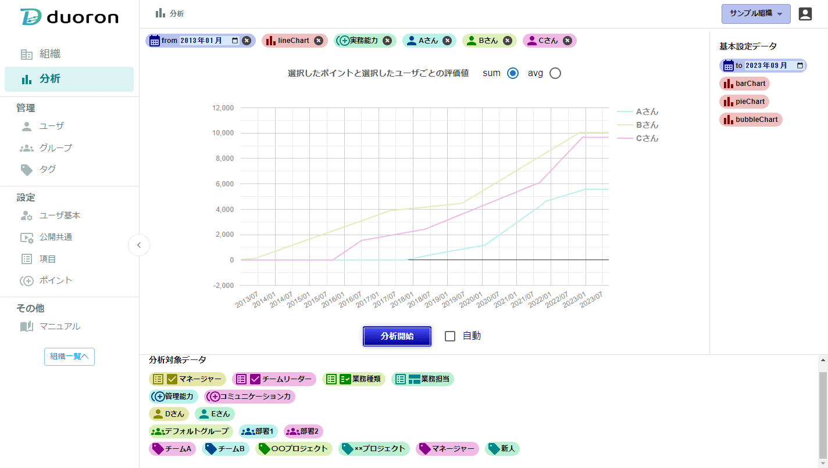Click the 項目 list icon in sidebar
The width and height of the screenshot is (828, 468).
27,259
